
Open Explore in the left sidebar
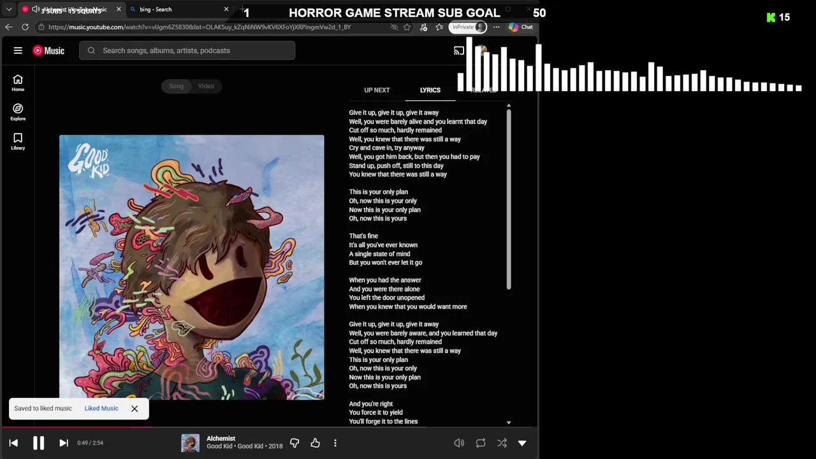(18, 112)
